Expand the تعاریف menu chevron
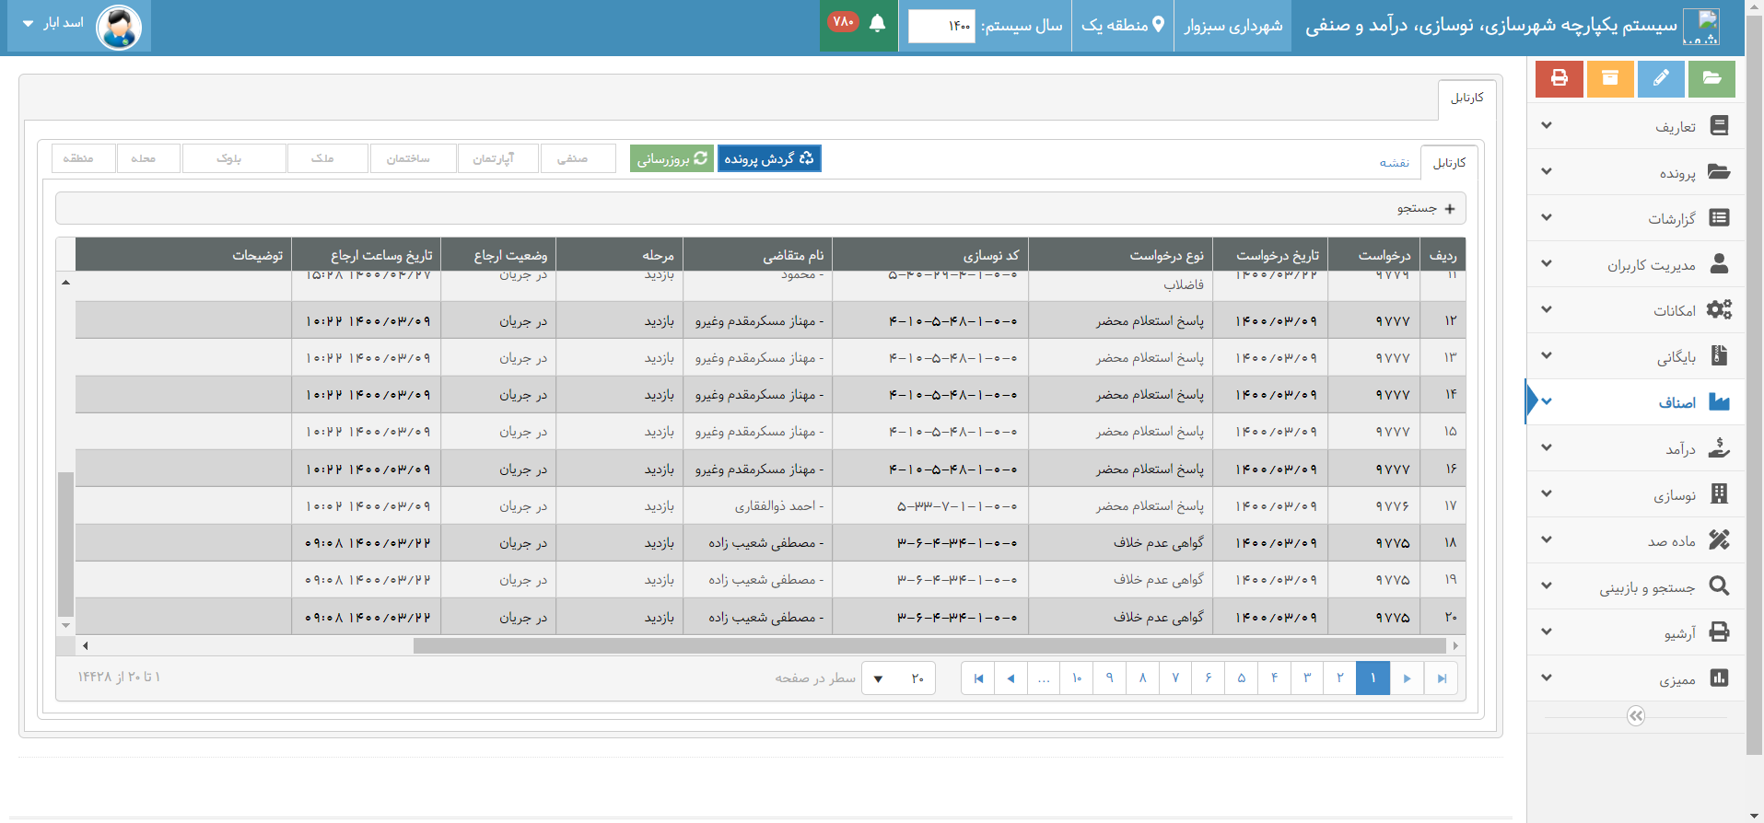 (1547, 125)
